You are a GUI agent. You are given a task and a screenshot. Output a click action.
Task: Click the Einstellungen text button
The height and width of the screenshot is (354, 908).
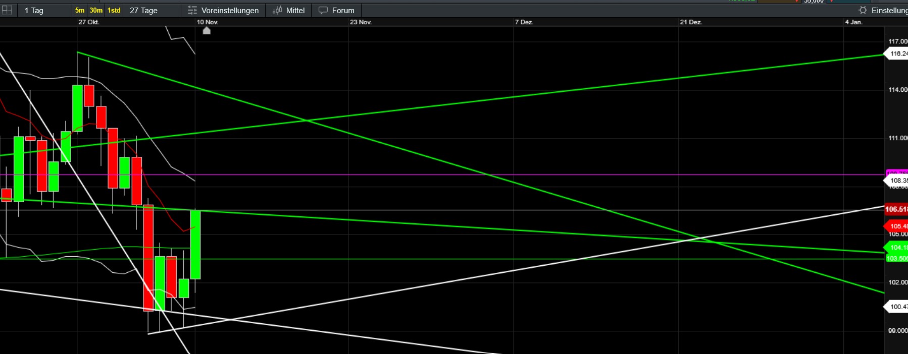pyautogui.click(x=889, y=10)
